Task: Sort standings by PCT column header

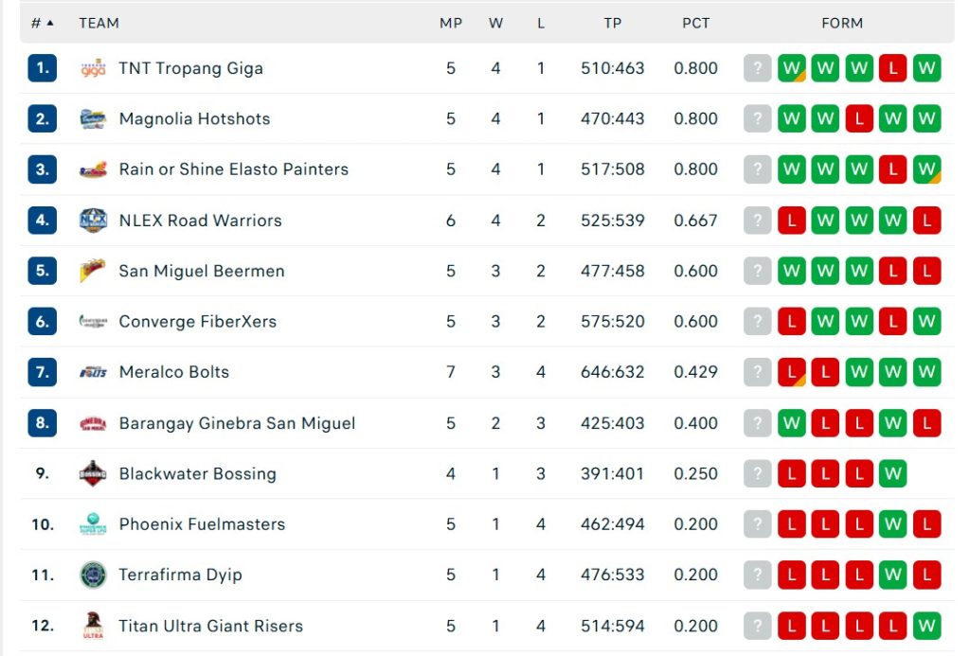Action: click(x=695, y=23)
